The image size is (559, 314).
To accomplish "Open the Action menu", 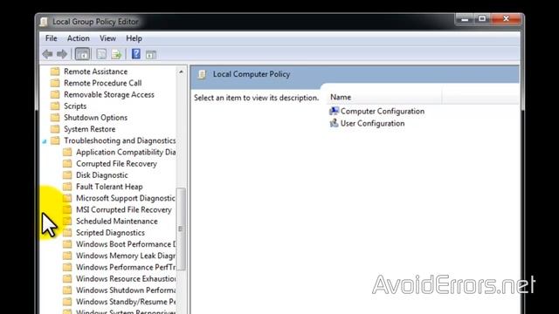I will [x=78, y=38].
